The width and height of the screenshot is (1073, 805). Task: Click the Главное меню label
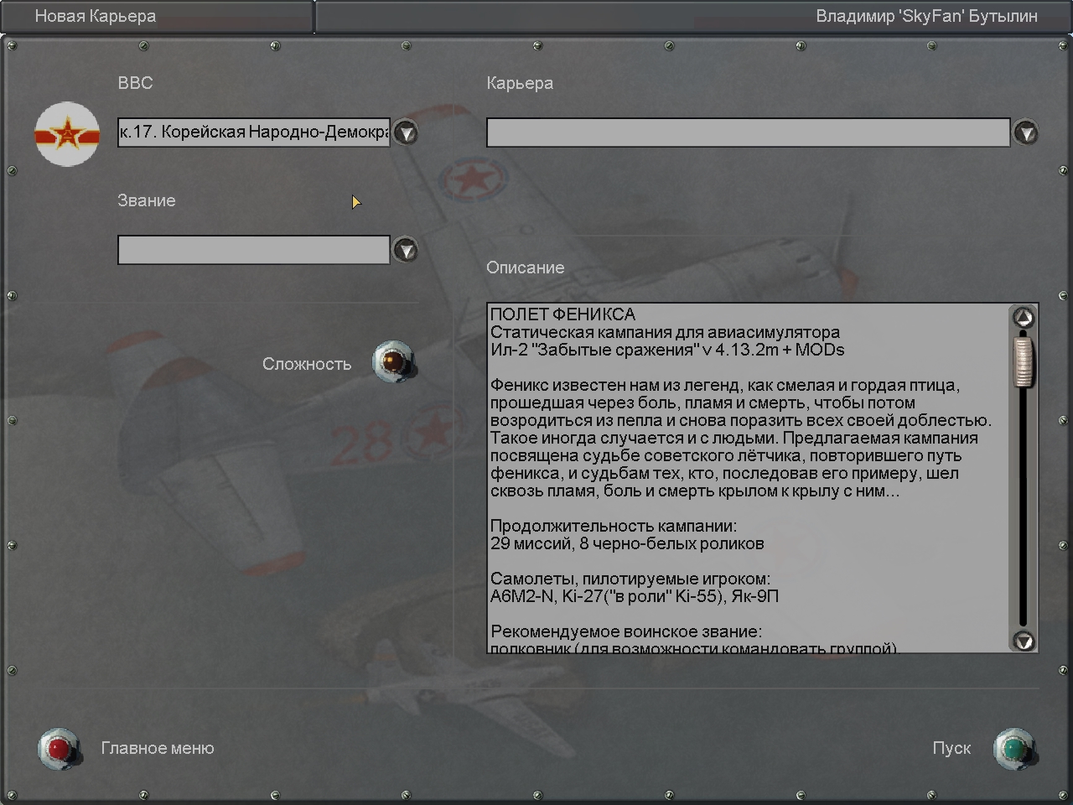158,748
